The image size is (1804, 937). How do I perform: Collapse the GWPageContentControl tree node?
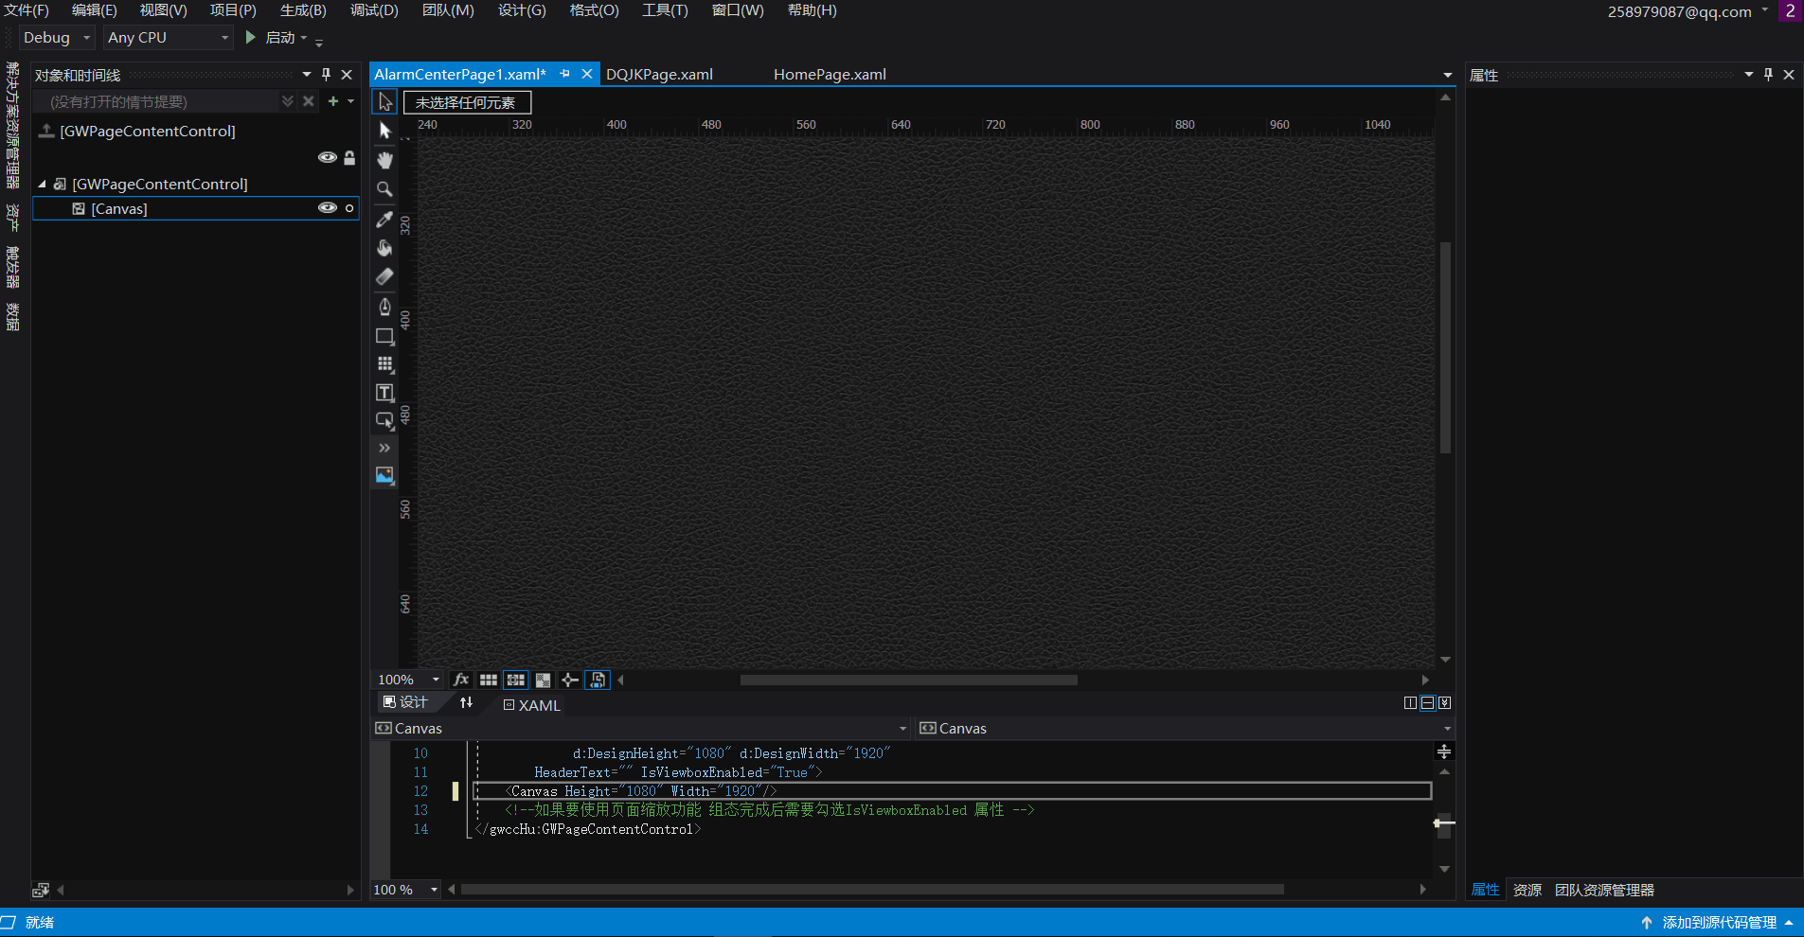click(42, 185)
